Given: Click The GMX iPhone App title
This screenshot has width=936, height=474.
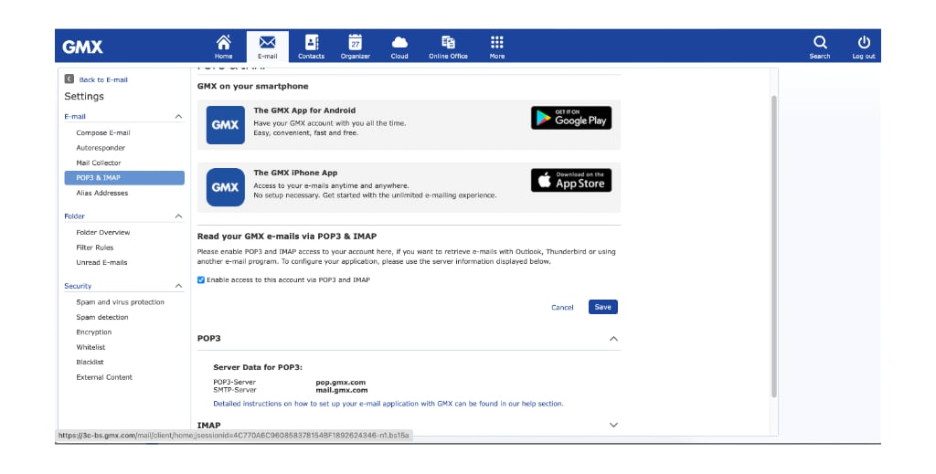Looking at the screenshot, I should [295, 173].
